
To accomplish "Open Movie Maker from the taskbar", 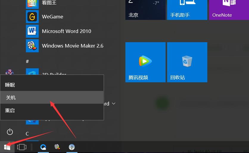I will tap(57, 147).
